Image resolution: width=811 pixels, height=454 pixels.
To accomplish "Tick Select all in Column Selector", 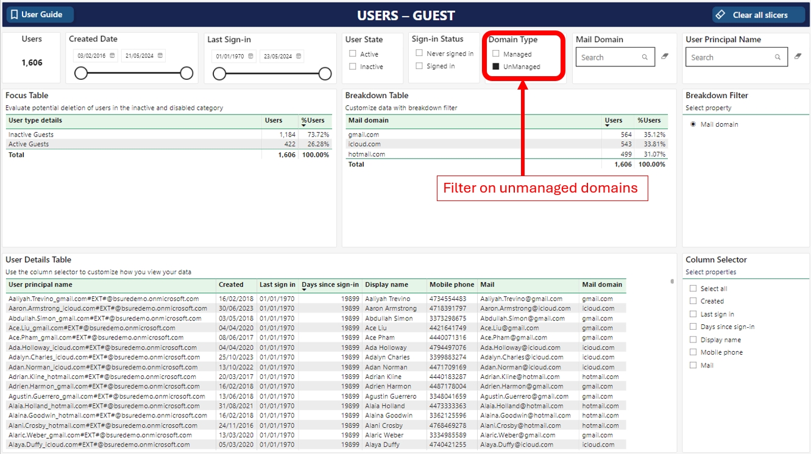I will click(693, 289).
